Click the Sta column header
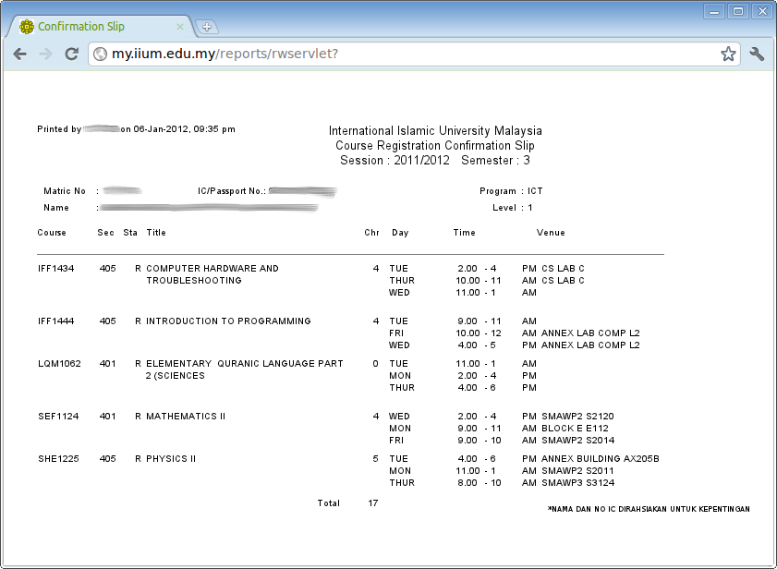777x569 pixels. tap(130, 233)
